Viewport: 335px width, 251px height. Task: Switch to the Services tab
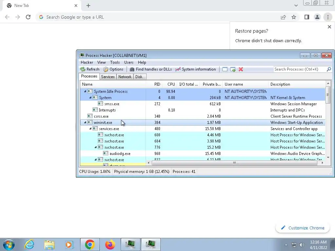pos(108,76)
